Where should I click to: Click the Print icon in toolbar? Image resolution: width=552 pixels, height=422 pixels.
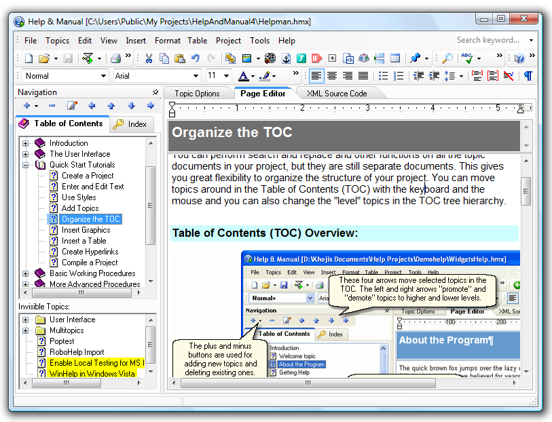tap(115, 58)
